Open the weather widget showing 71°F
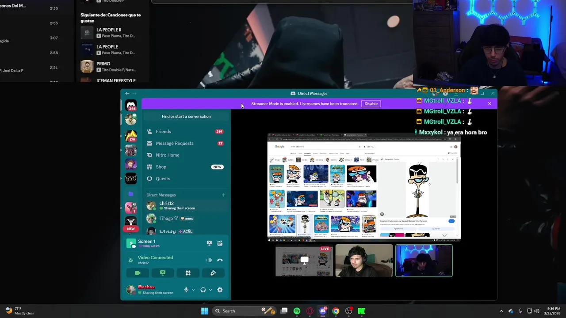Viewport: 566px width, 318px height. pos(20,311)
